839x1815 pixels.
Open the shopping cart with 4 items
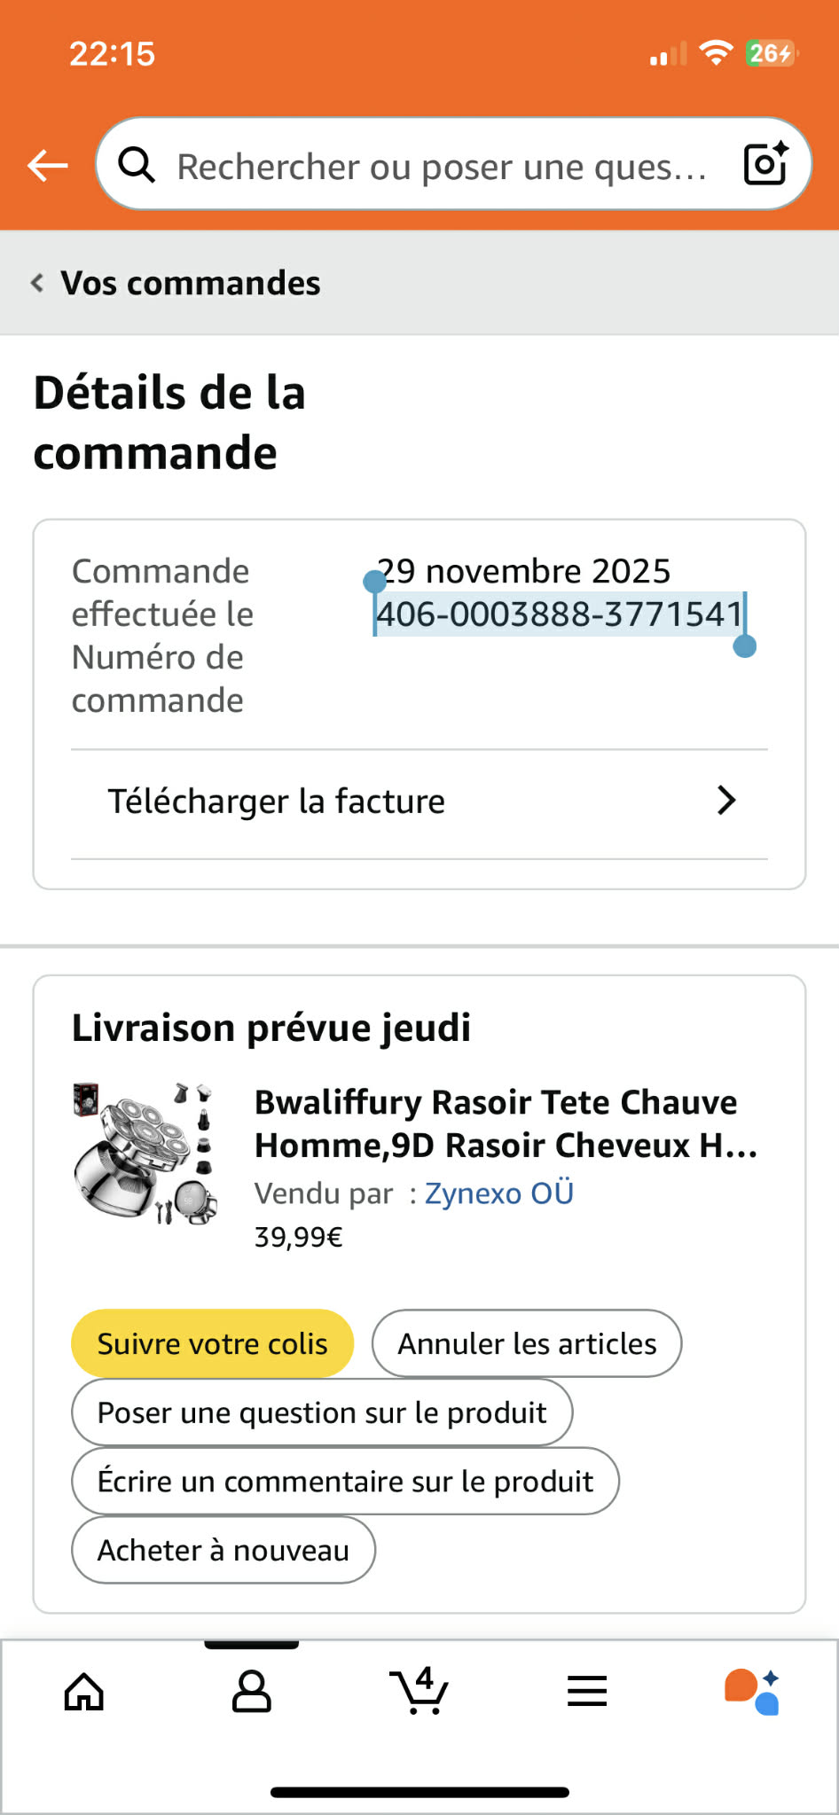[419, 1690]
